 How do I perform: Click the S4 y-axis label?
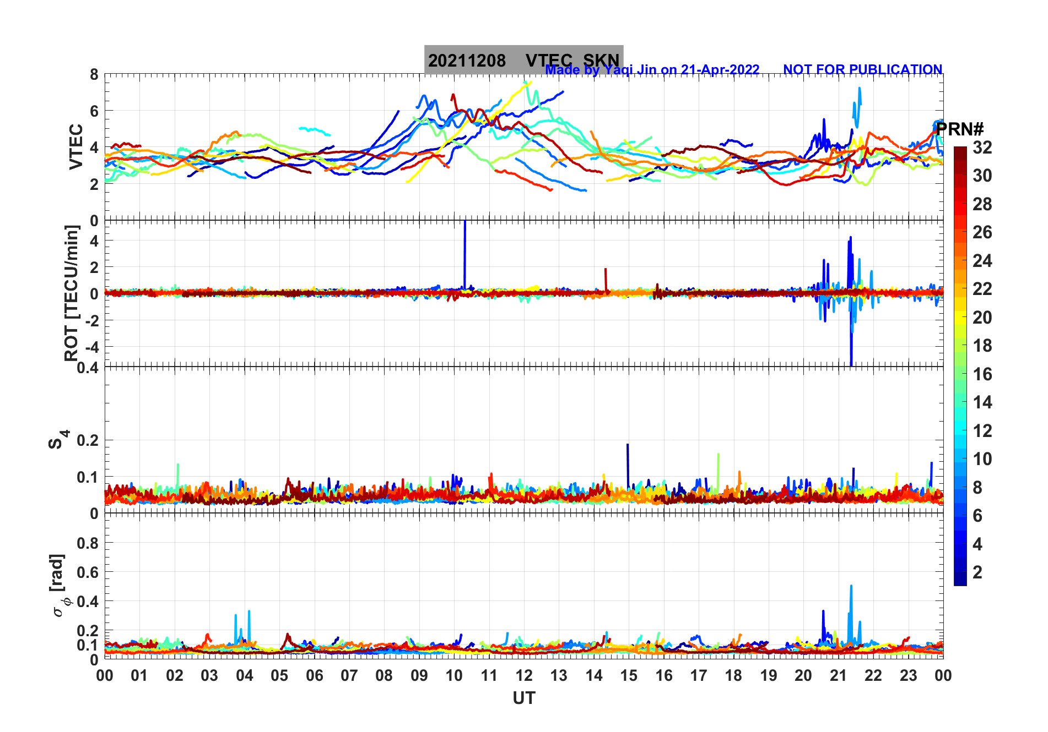[57, 440]
